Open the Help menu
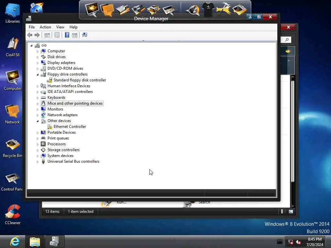This screenshot has width=331, height=248. (73, 27)
